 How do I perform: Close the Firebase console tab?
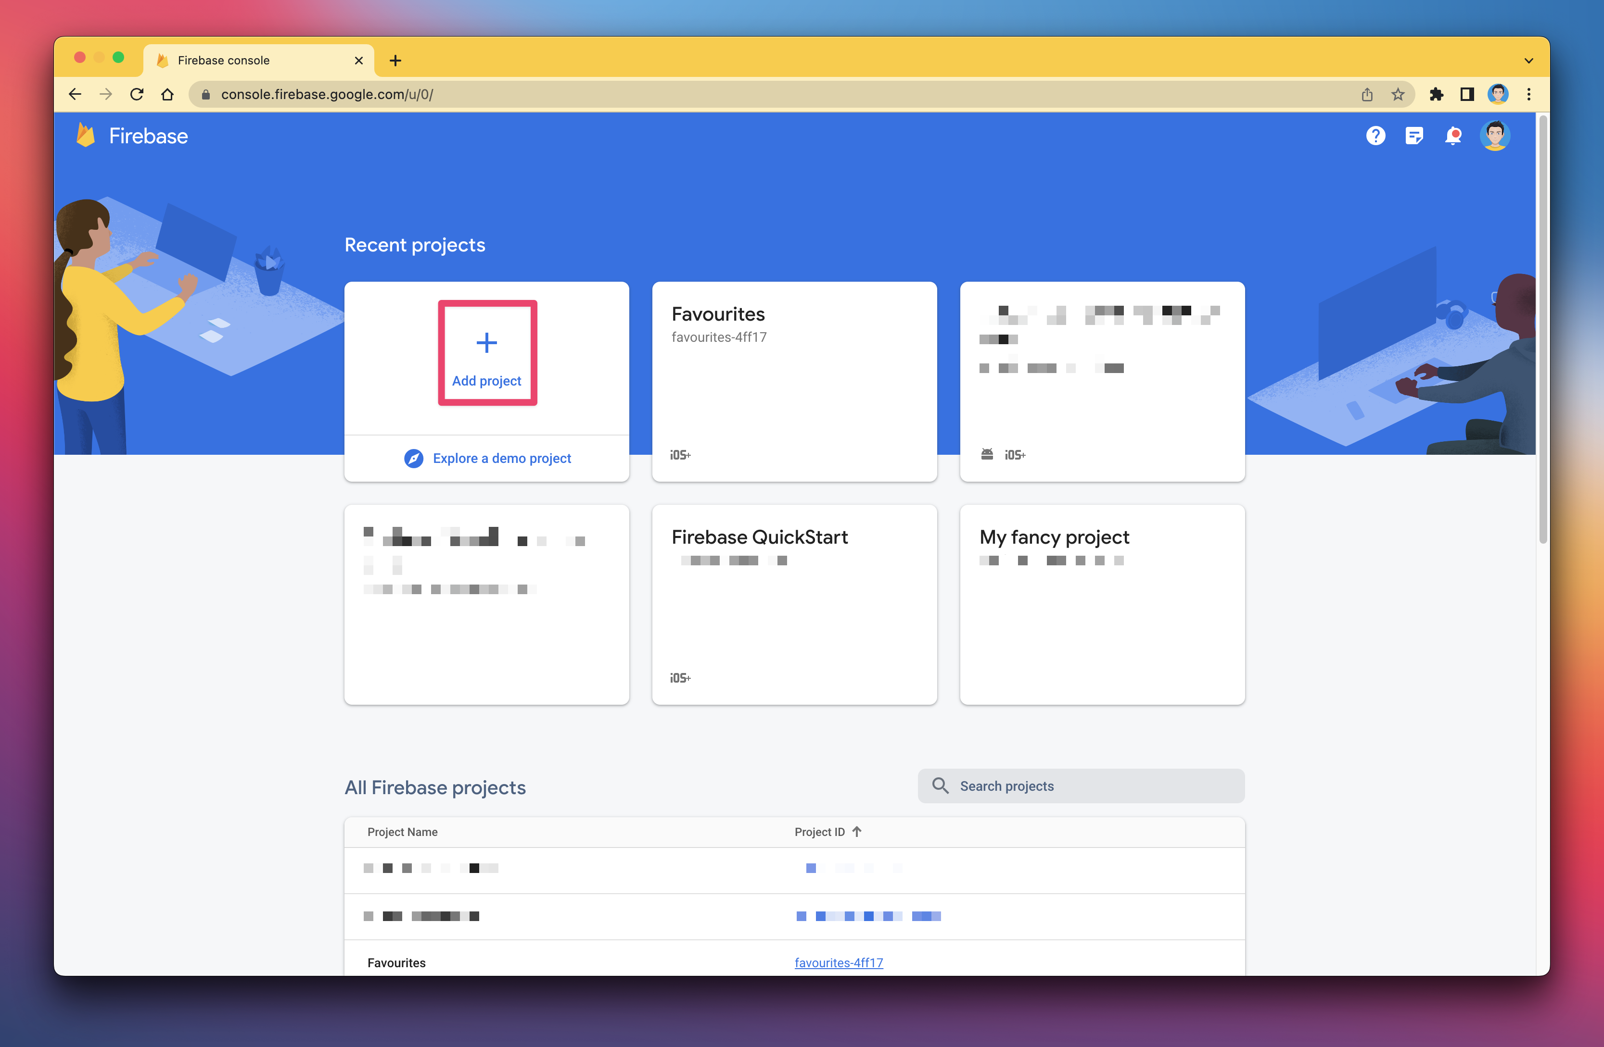358,61
